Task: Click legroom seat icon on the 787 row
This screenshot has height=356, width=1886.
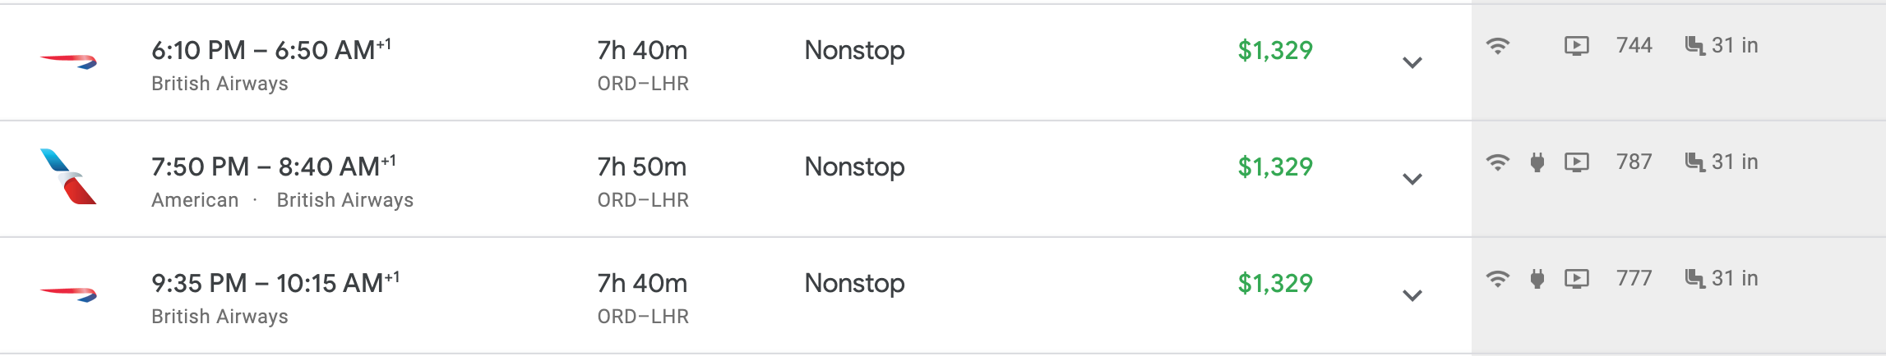Action: click(1694, 162)
